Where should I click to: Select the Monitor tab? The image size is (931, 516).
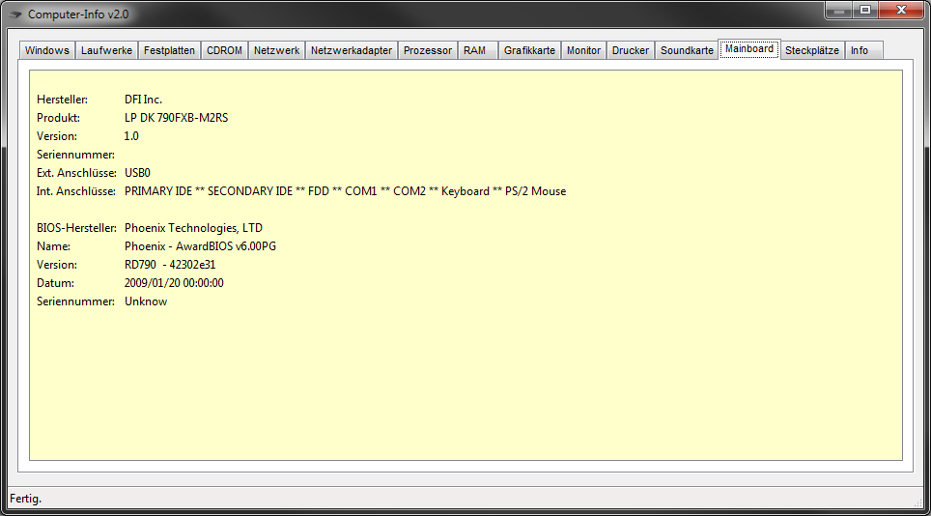583,50
